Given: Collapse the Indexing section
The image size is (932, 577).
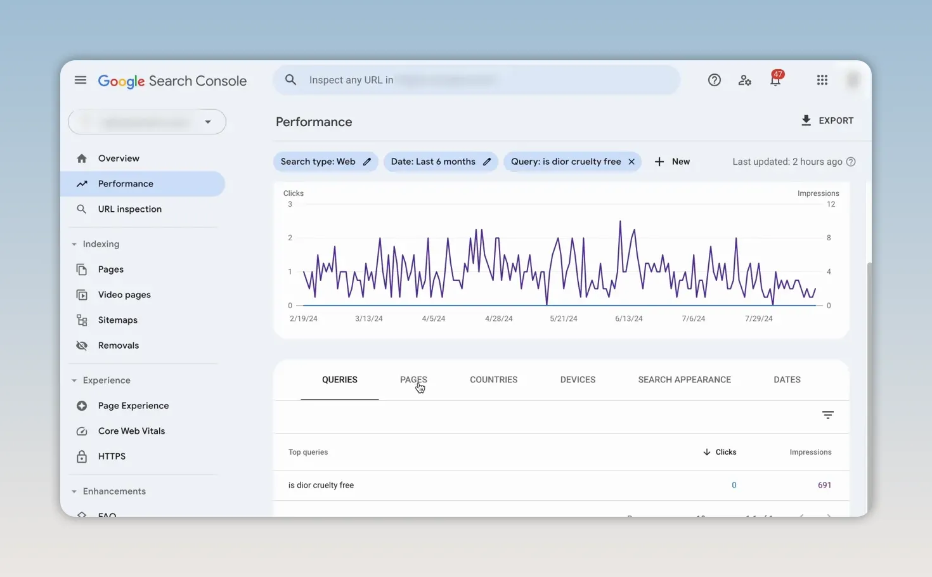Looking at the screenshot, I should pyautogui.click(x=74, y=244).
